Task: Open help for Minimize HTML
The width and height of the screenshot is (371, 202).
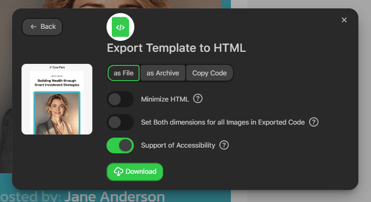Action: pos(198,98)
